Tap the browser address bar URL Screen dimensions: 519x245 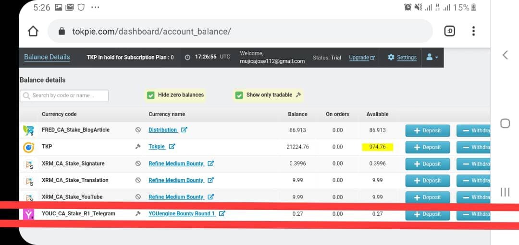pyautogui.click(x=151, y=31)
